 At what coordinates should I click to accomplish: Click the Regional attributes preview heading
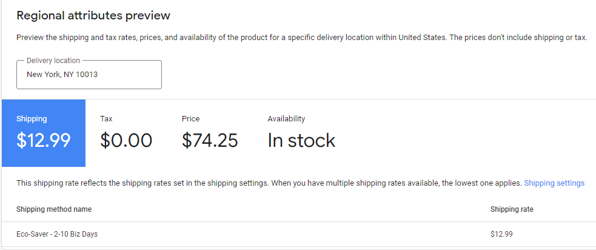click(x=93, y=15)
